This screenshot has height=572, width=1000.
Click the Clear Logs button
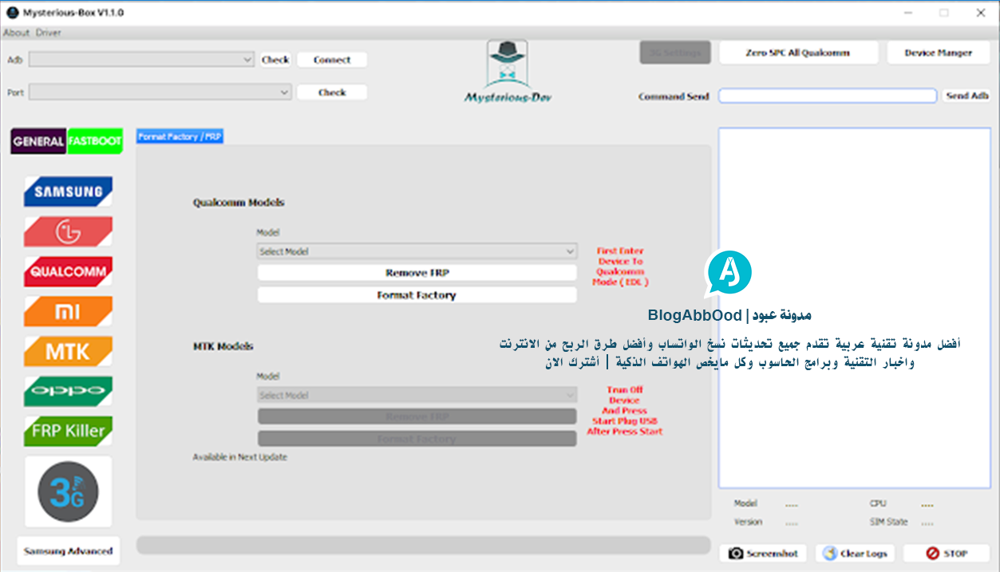[x=856, y=553]
